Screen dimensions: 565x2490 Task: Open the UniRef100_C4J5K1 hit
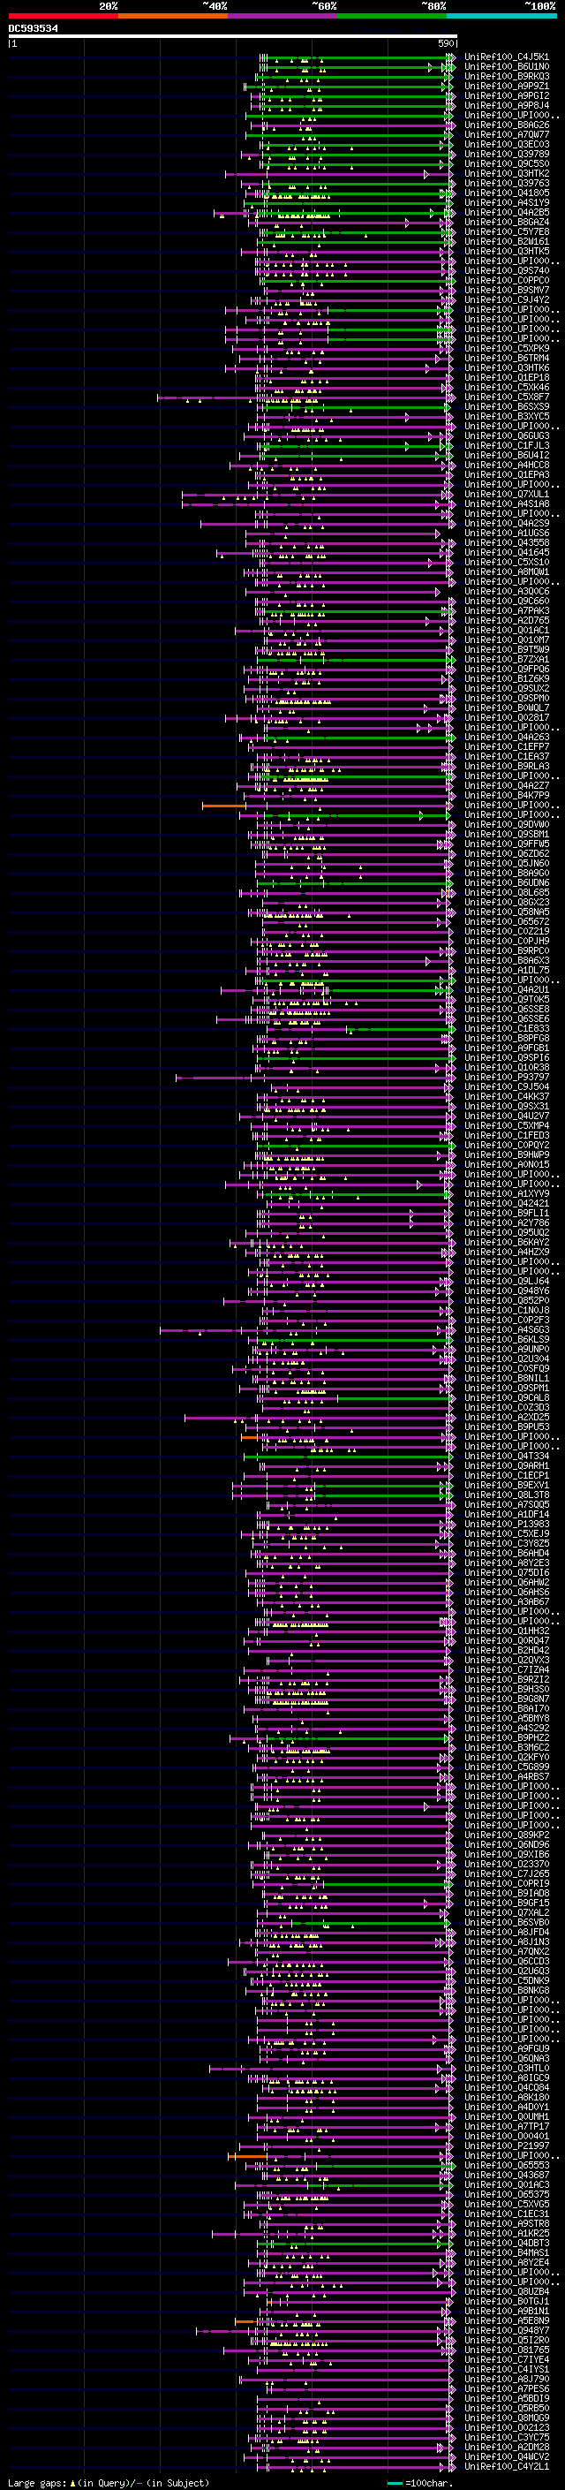coord(506,57)
